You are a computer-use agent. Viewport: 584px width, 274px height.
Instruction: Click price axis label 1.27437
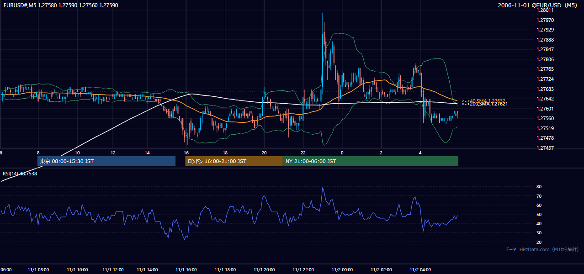tap(545, 148)
